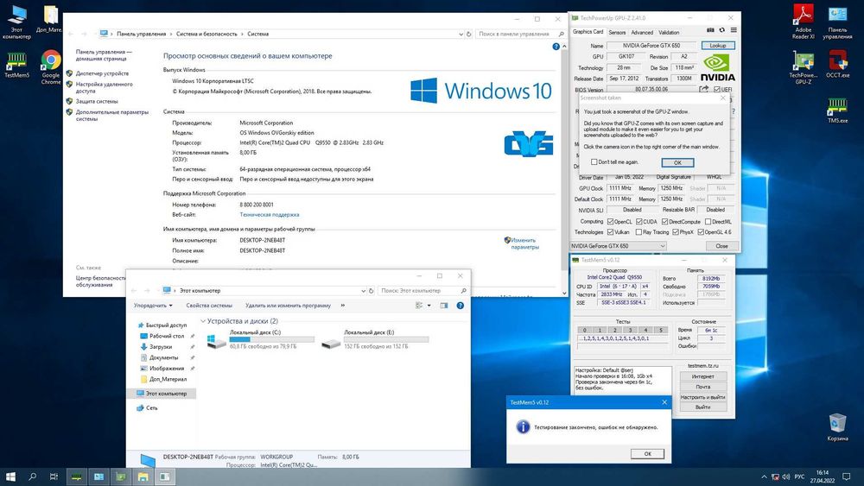
Task: Click the help icon in System control panel
Action: pyautogui.click(x=556, y=47)
